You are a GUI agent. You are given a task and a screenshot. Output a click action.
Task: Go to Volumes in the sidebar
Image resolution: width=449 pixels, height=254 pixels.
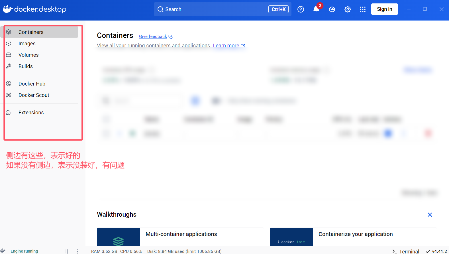[40, 55]
